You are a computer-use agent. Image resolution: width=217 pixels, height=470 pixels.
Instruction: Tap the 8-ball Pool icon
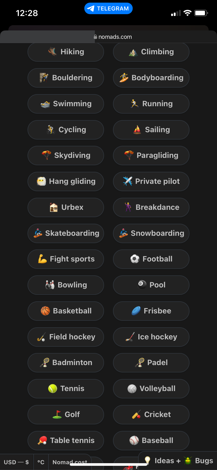(142, 285)
